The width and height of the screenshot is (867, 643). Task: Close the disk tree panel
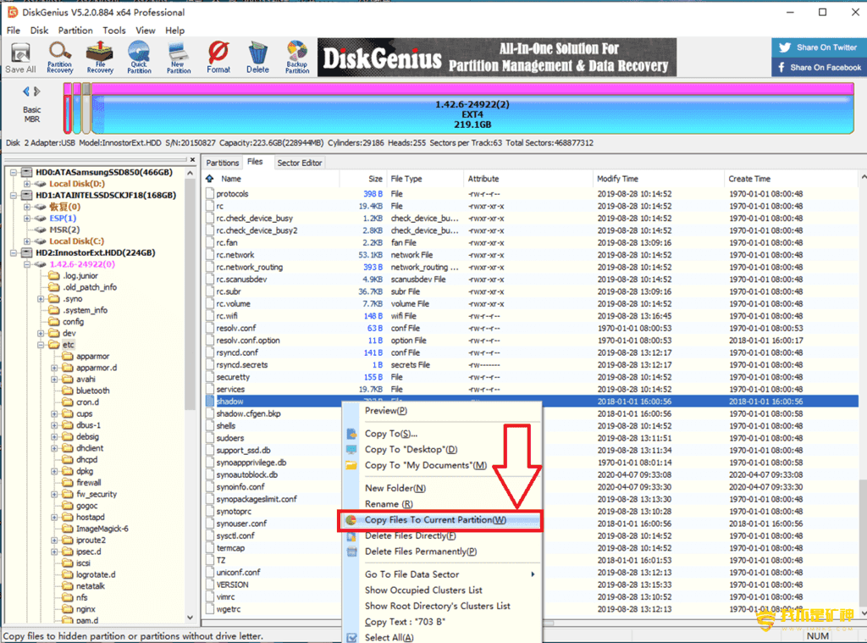coord(192,160)
